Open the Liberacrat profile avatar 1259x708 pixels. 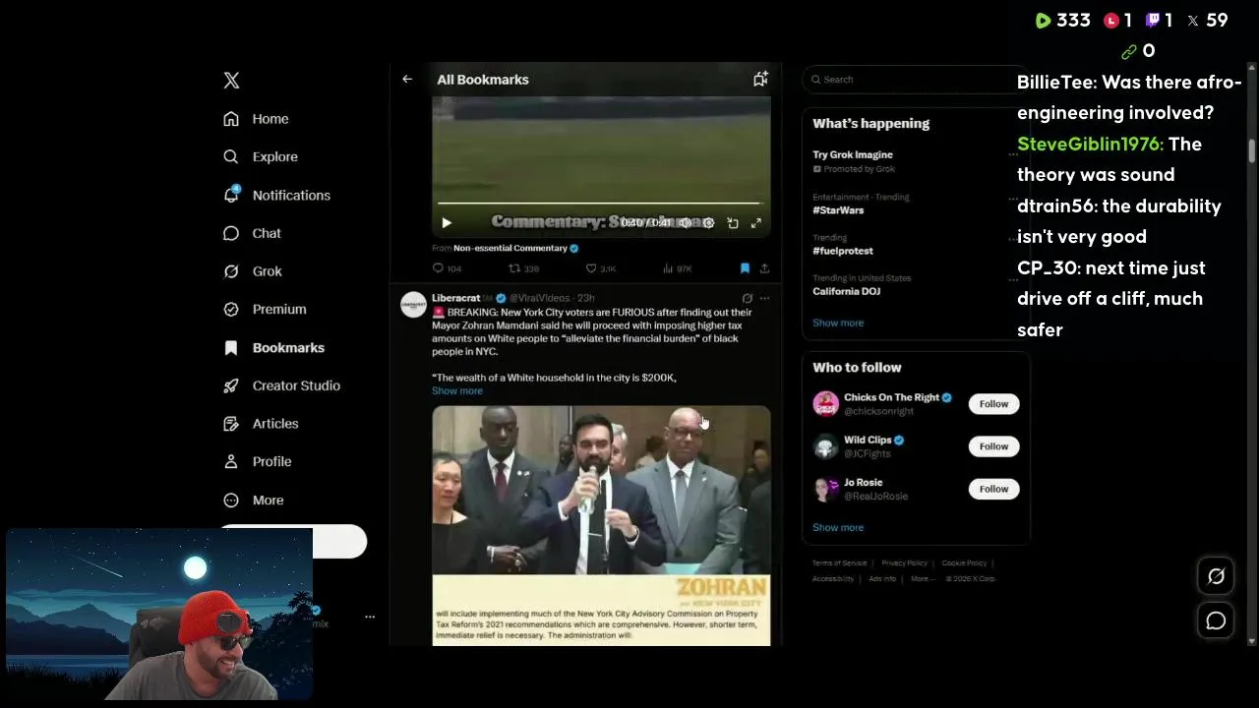coord(413,305)
